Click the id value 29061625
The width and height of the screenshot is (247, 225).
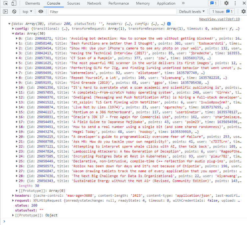point(43,63)
